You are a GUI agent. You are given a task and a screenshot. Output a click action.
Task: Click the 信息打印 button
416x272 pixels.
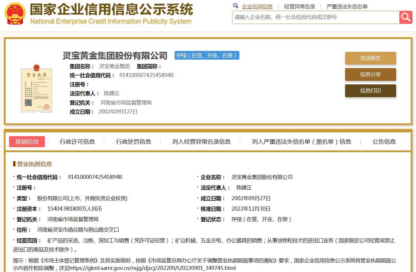[x=370, y=91]
